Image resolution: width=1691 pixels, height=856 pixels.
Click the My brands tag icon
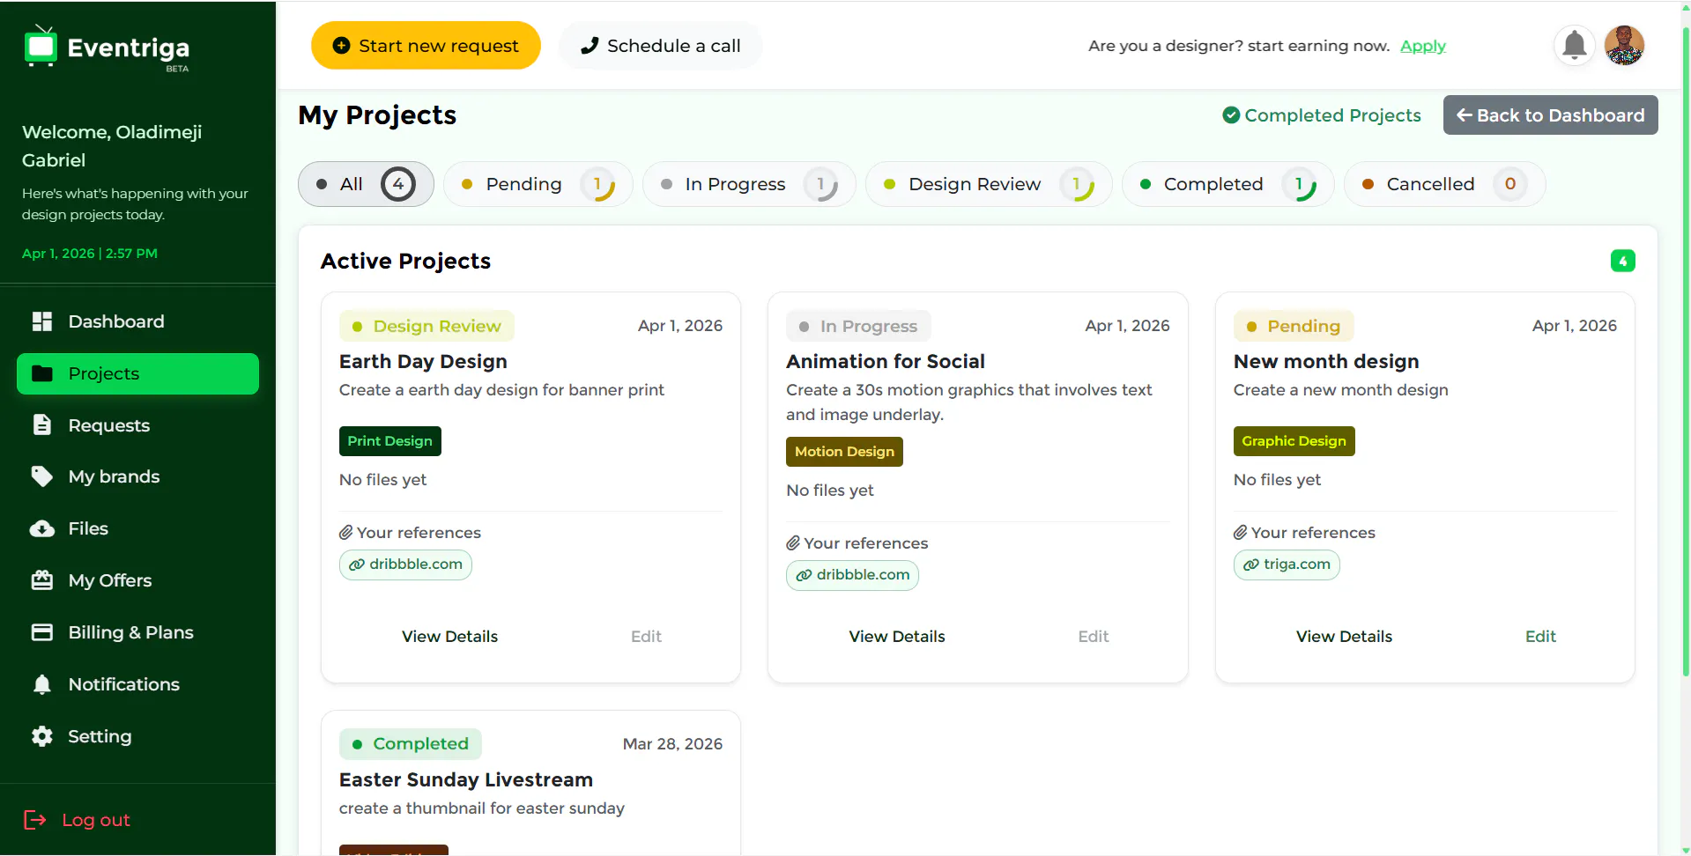coord(42,476)
